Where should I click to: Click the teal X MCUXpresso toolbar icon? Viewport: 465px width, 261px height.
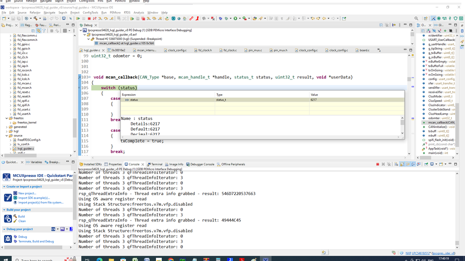point(173,19)
